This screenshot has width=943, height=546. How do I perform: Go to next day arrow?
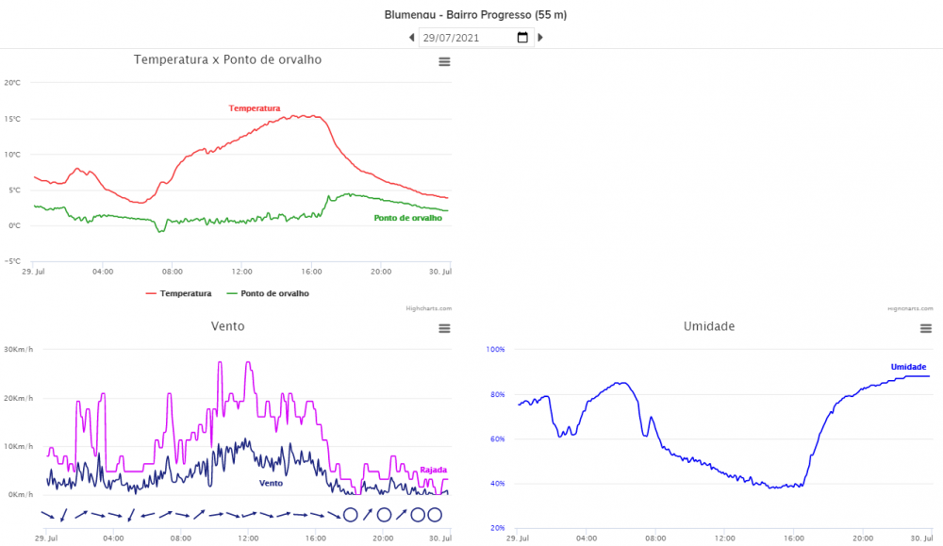coord(540,38)
